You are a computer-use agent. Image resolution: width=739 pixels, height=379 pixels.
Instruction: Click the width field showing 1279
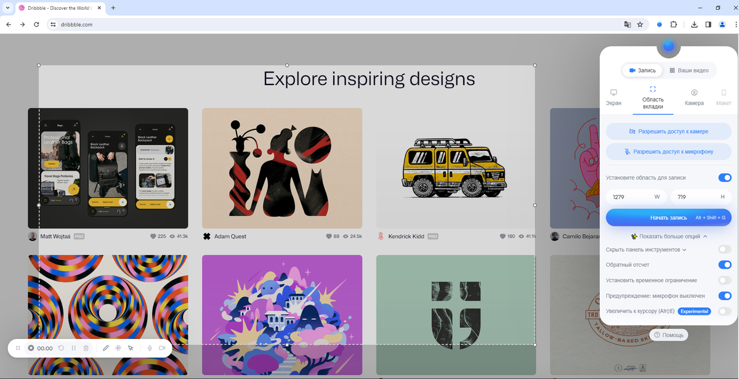point(636,197)
